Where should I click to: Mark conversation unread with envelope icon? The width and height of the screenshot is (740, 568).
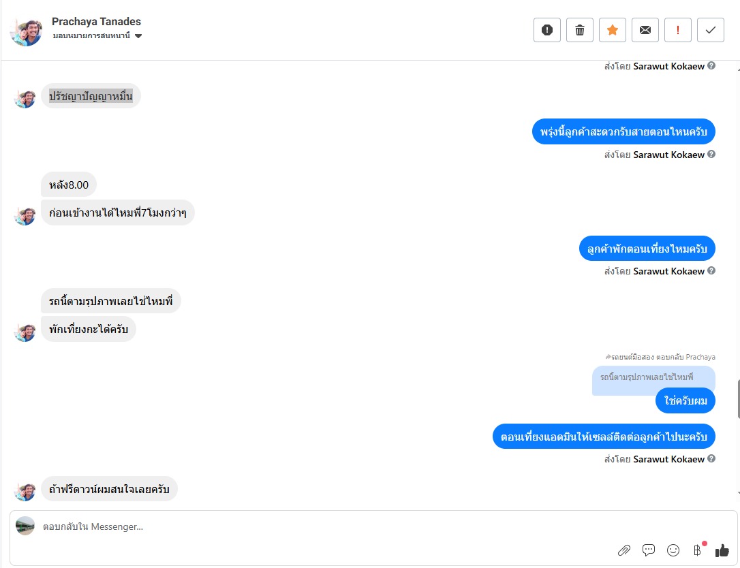pyautogui.click(x=645, y=30)
